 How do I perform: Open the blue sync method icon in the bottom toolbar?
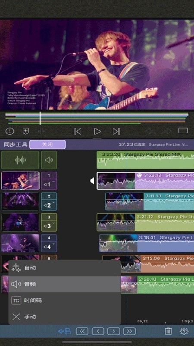click(x=64, y=331)
